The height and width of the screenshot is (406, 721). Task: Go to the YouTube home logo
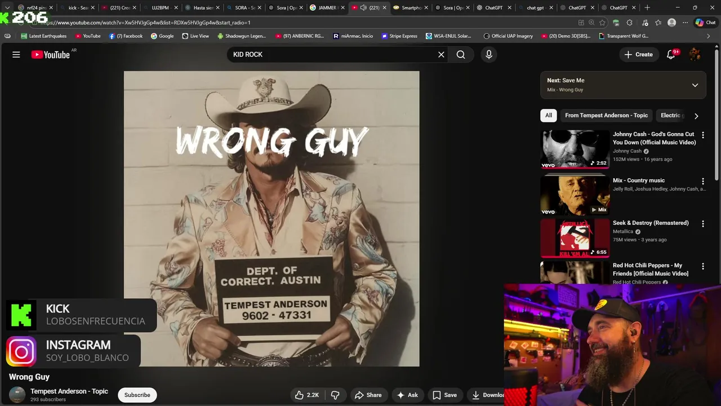coord(50,55)
